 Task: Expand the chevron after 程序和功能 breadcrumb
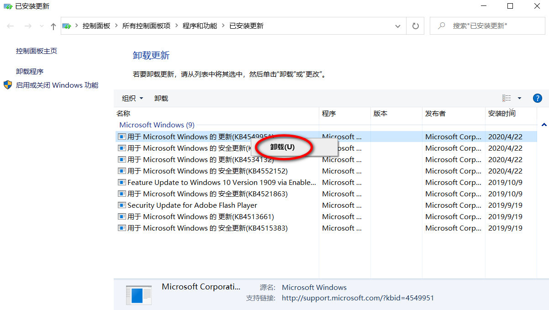pos(223,26)
